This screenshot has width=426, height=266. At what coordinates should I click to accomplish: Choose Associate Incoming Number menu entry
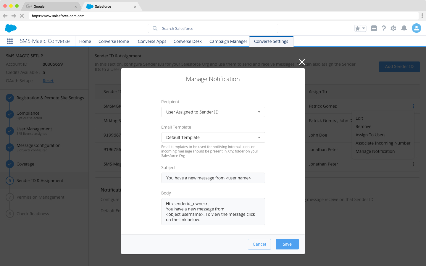pyautogui.click(x=383, y=143)
